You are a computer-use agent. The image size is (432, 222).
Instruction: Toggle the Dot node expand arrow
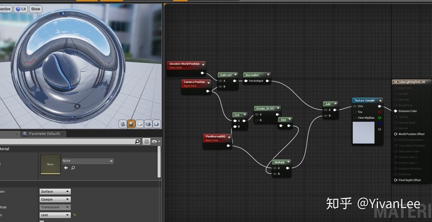click(245, 115)
